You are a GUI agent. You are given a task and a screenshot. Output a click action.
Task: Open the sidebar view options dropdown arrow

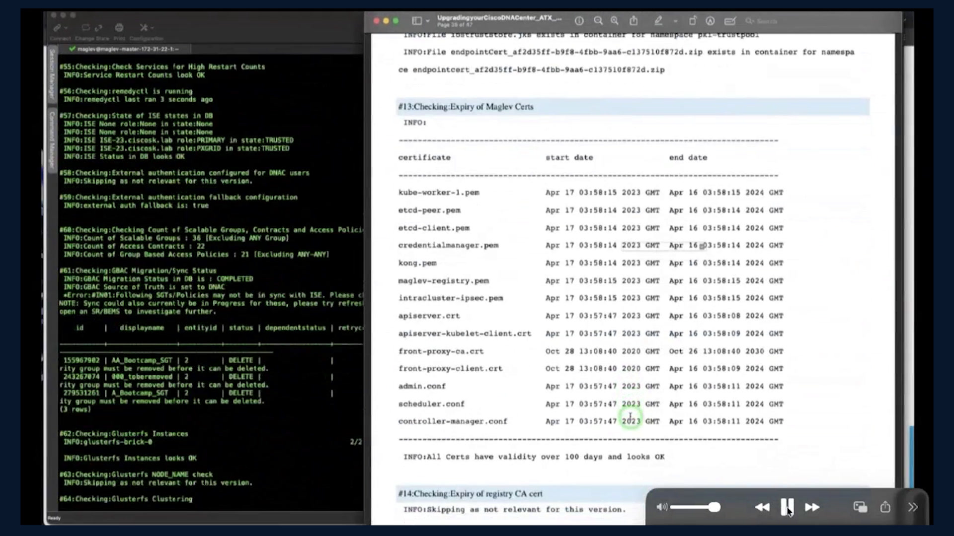click(x=428, y=21)
